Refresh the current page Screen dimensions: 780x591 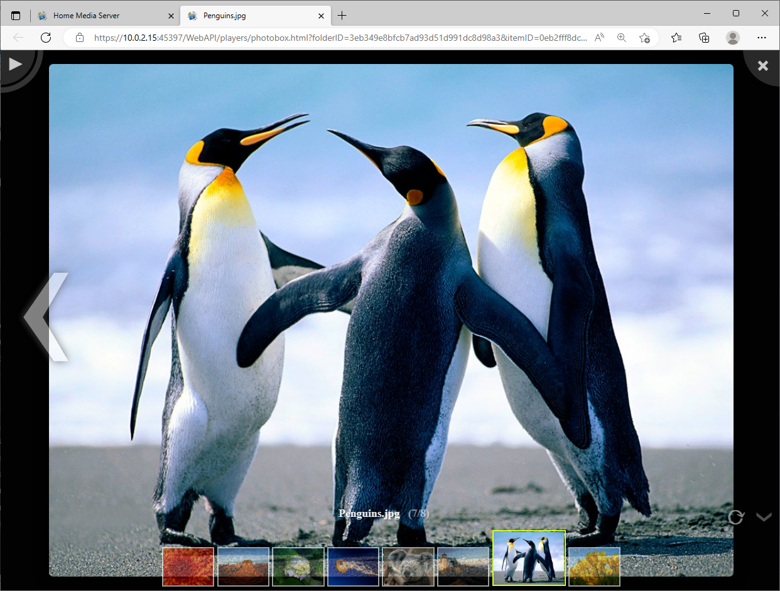click(46, 38)
